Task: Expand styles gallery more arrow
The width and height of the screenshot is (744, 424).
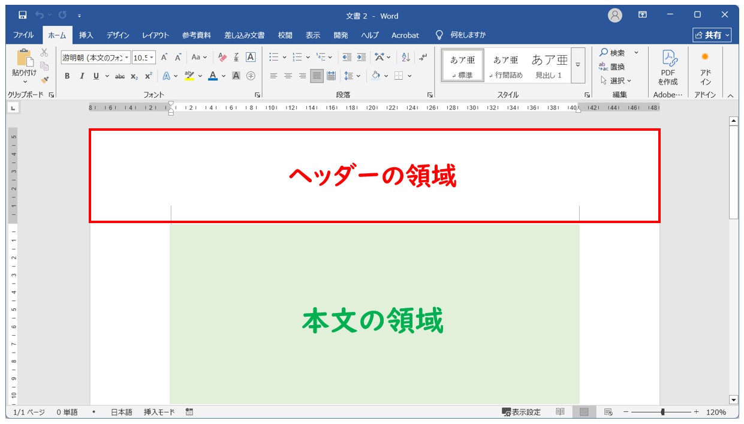Action: point(578,65)
